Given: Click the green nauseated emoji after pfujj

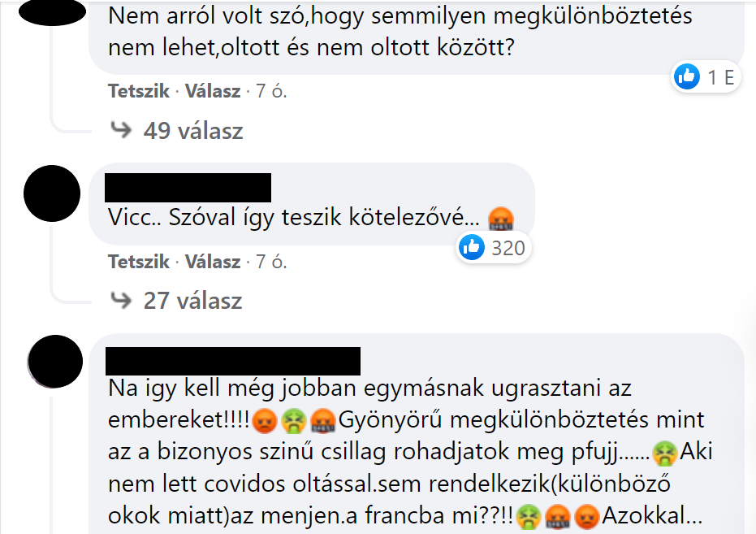Looking at the screenshot, I should click(x=665, y=454).
